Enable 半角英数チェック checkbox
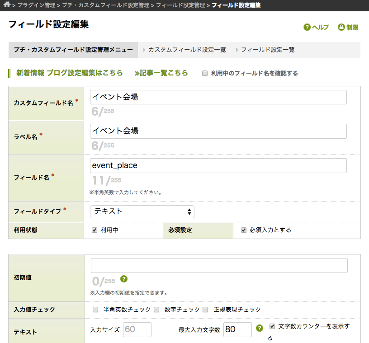369x343 pixels. click(x=95, y=310)
